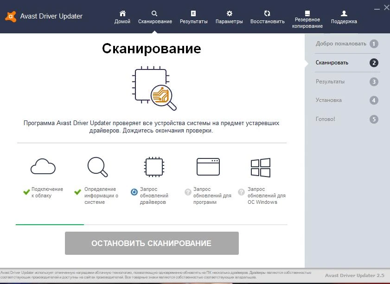Image resolution: width=390 pixels, height=284 pixels.
Task: Click the program window updates icon
Action: (208, 167)
